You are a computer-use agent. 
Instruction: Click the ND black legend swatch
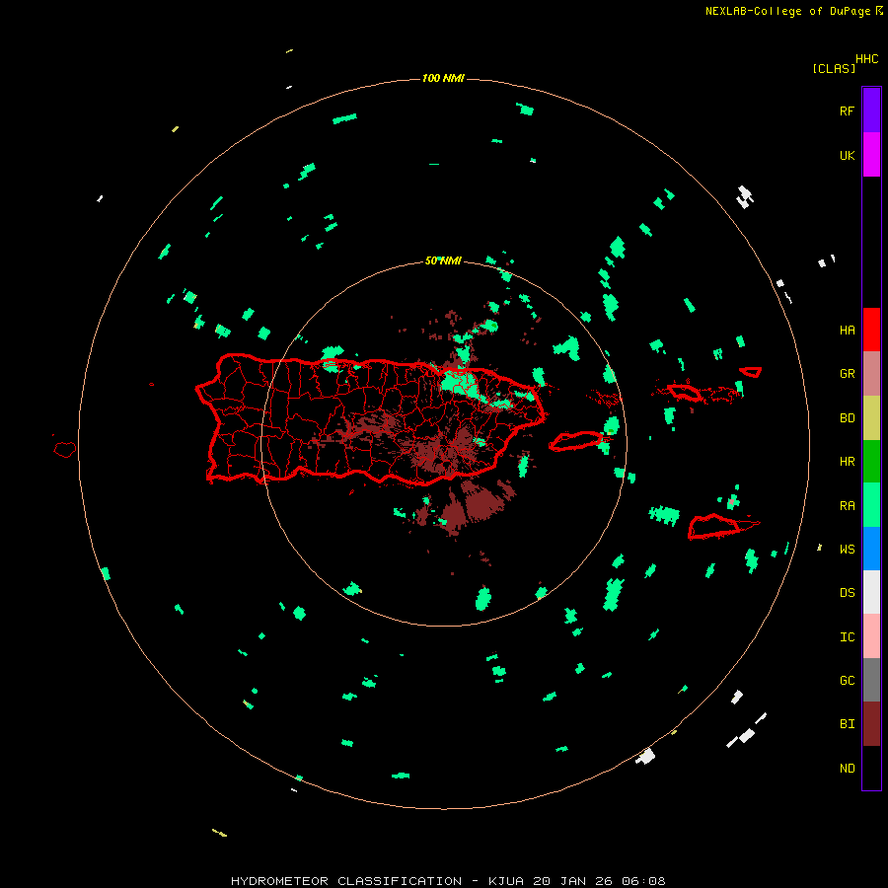(871, 768)
